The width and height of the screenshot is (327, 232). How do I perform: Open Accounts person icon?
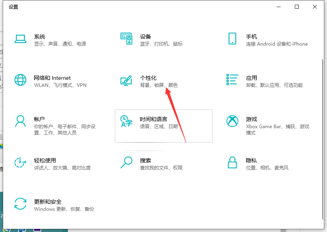point(20,121)
